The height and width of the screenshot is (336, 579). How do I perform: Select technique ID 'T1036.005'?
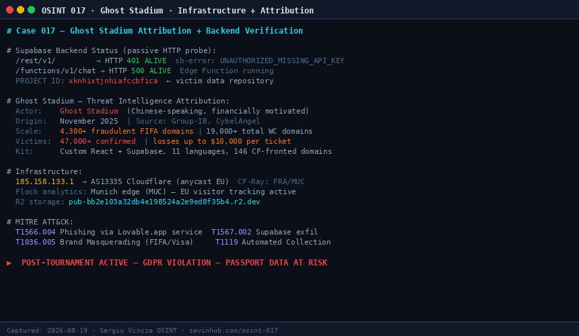(x=36, y=242)
